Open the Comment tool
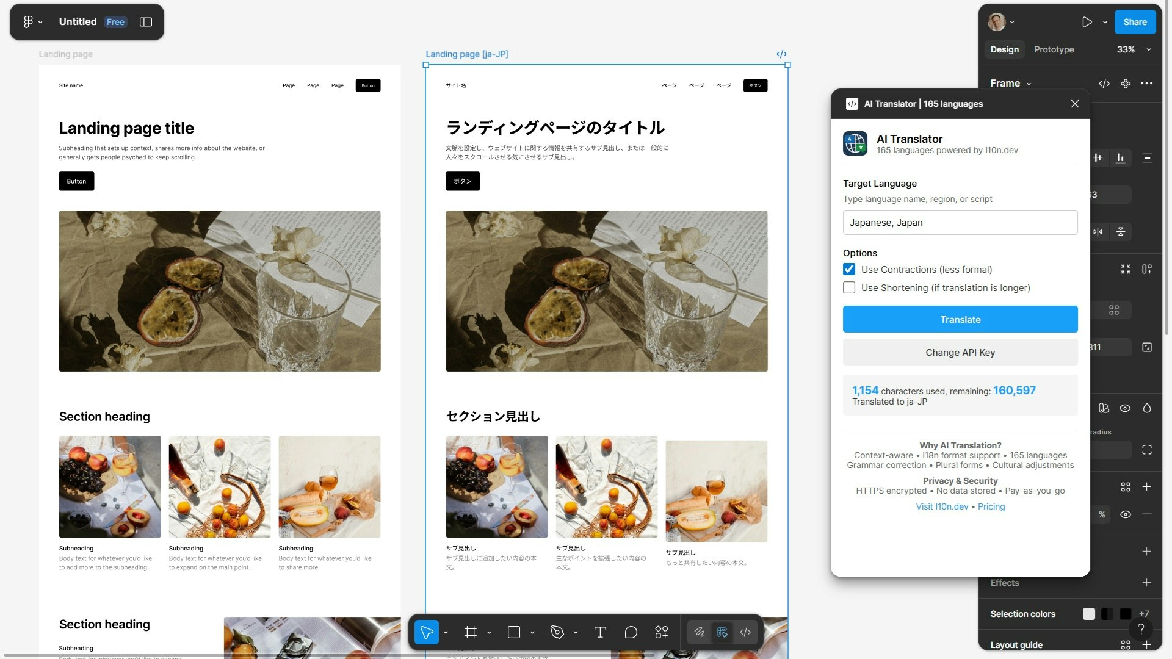This screenshot has width=1172, height=659. [x=631, y=632]
